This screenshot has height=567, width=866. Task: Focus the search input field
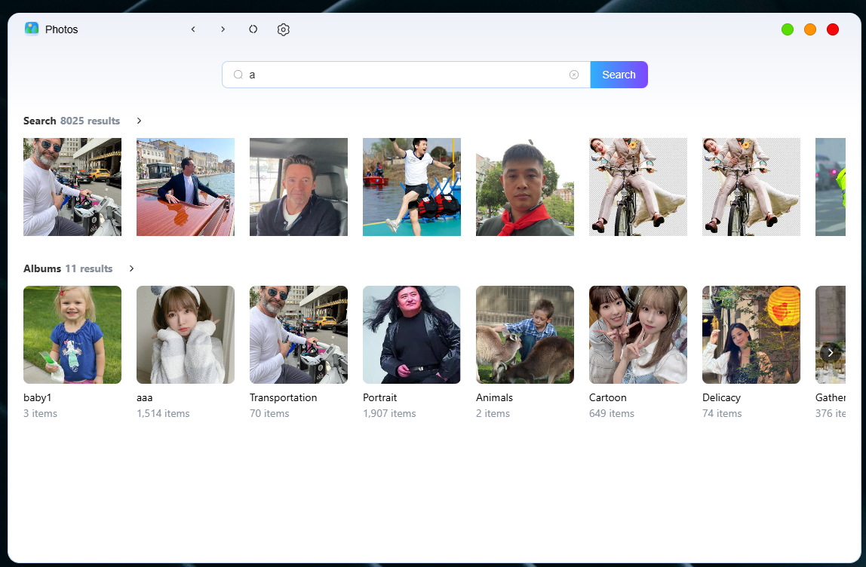(407, 75)
